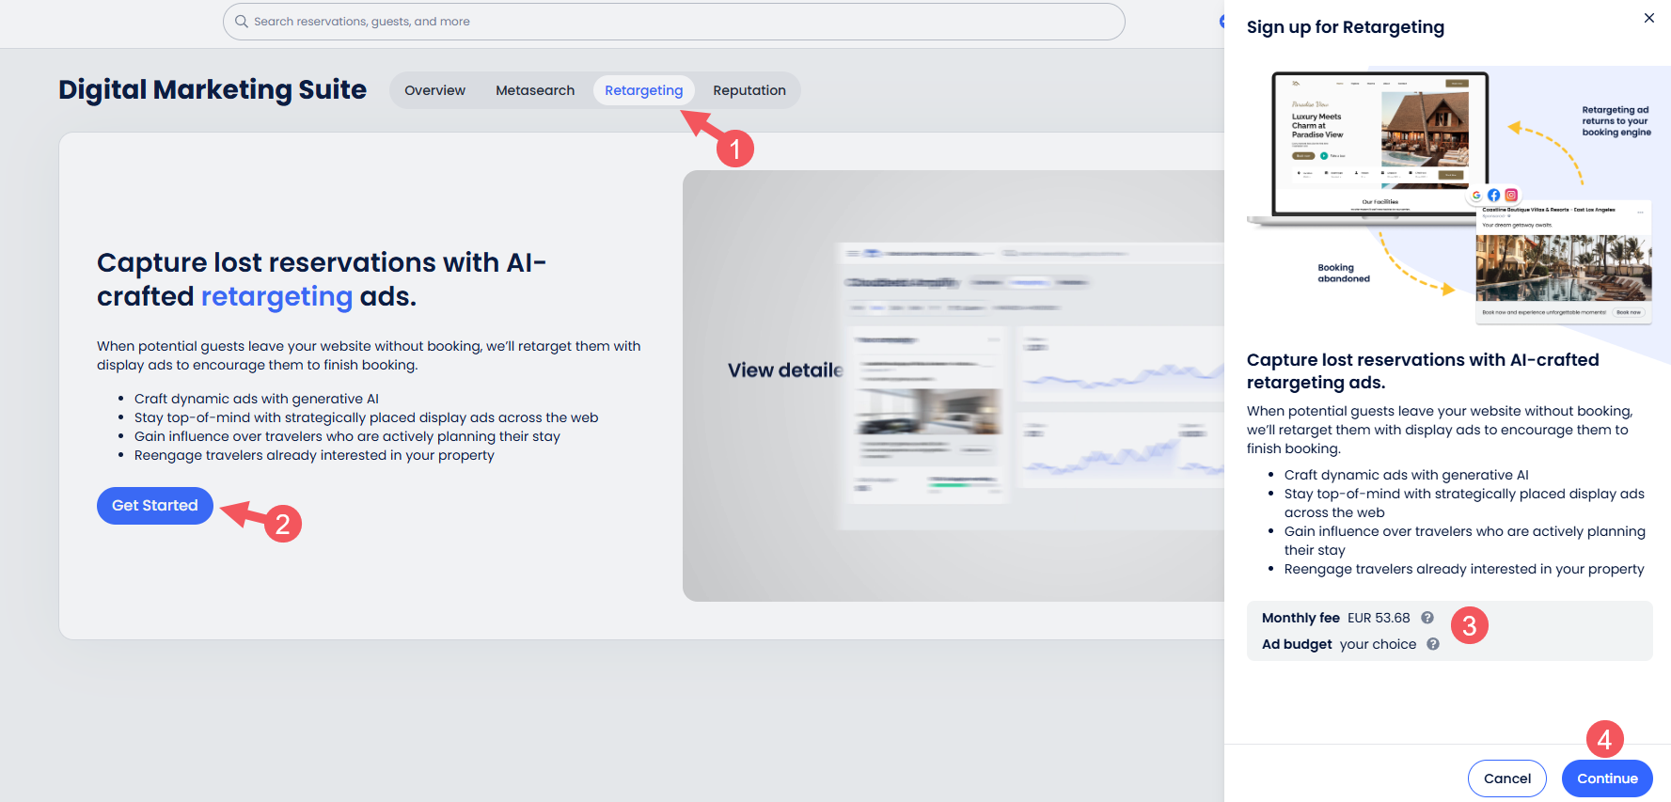Viewport: 1671px width, 802px height.
Task: Open the Overview tab
Action: (434, 90)
